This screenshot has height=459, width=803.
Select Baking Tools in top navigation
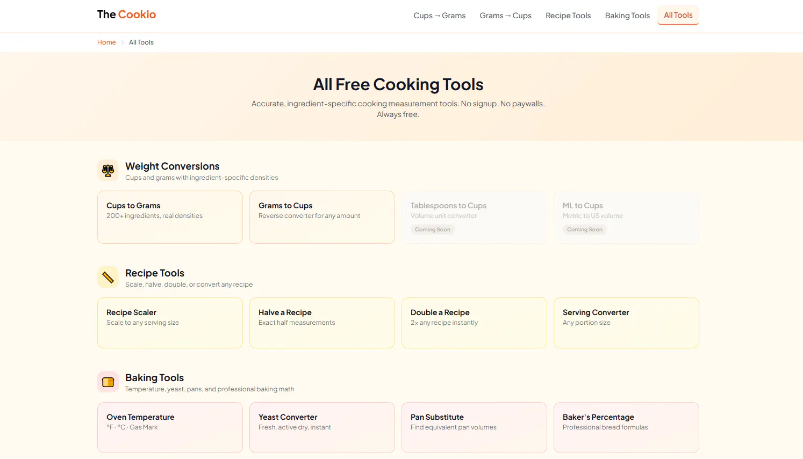coord(627,16)
